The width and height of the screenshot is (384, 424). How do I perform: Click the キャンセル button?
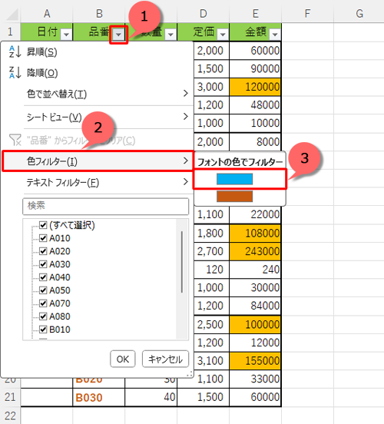[x=165, y=359]
